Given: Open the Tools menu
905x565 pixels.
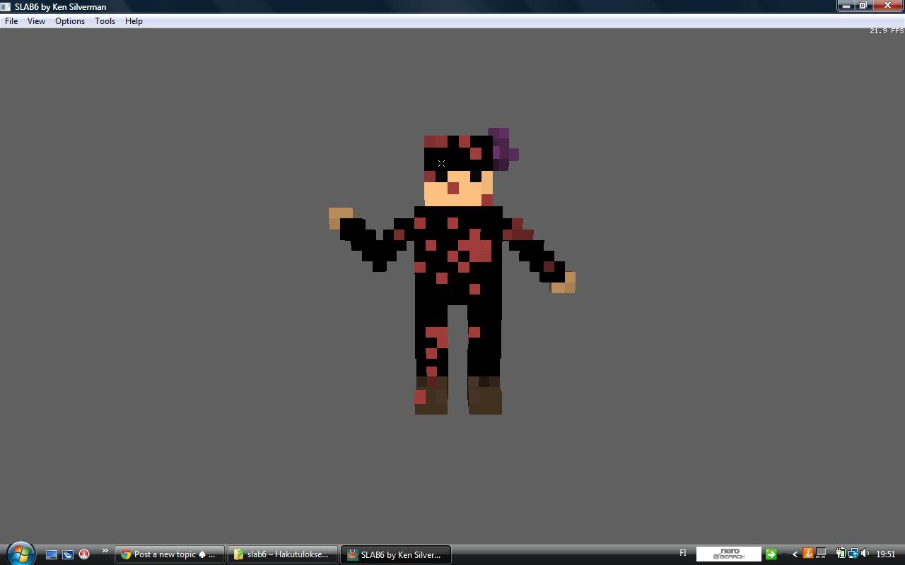Looking at the screenshot, I should [105, 21].
